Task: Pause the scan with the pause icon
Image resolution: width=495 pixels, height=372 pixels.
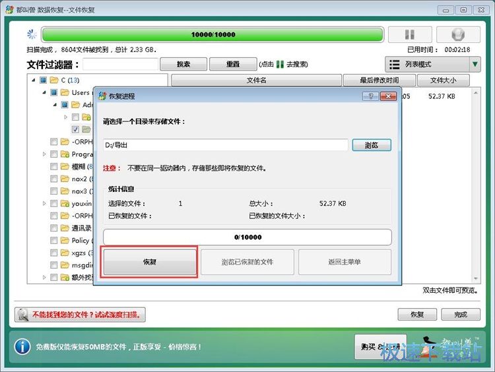Action: point(410,34)
